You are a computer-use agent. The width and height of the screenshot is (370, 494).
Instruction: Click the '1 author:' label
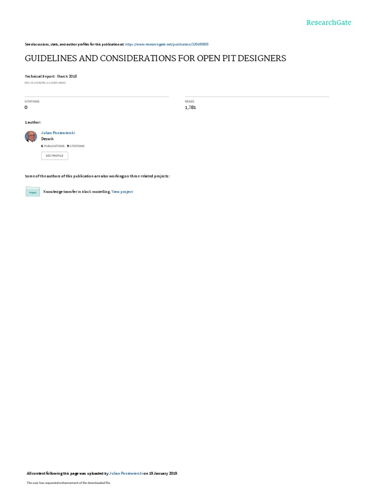click(x=33, y=122)
